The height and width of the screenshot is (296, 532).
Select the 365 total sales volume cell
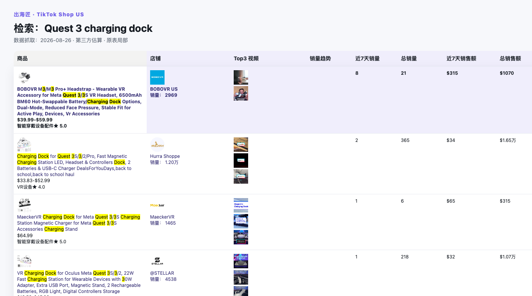point(405,140)
